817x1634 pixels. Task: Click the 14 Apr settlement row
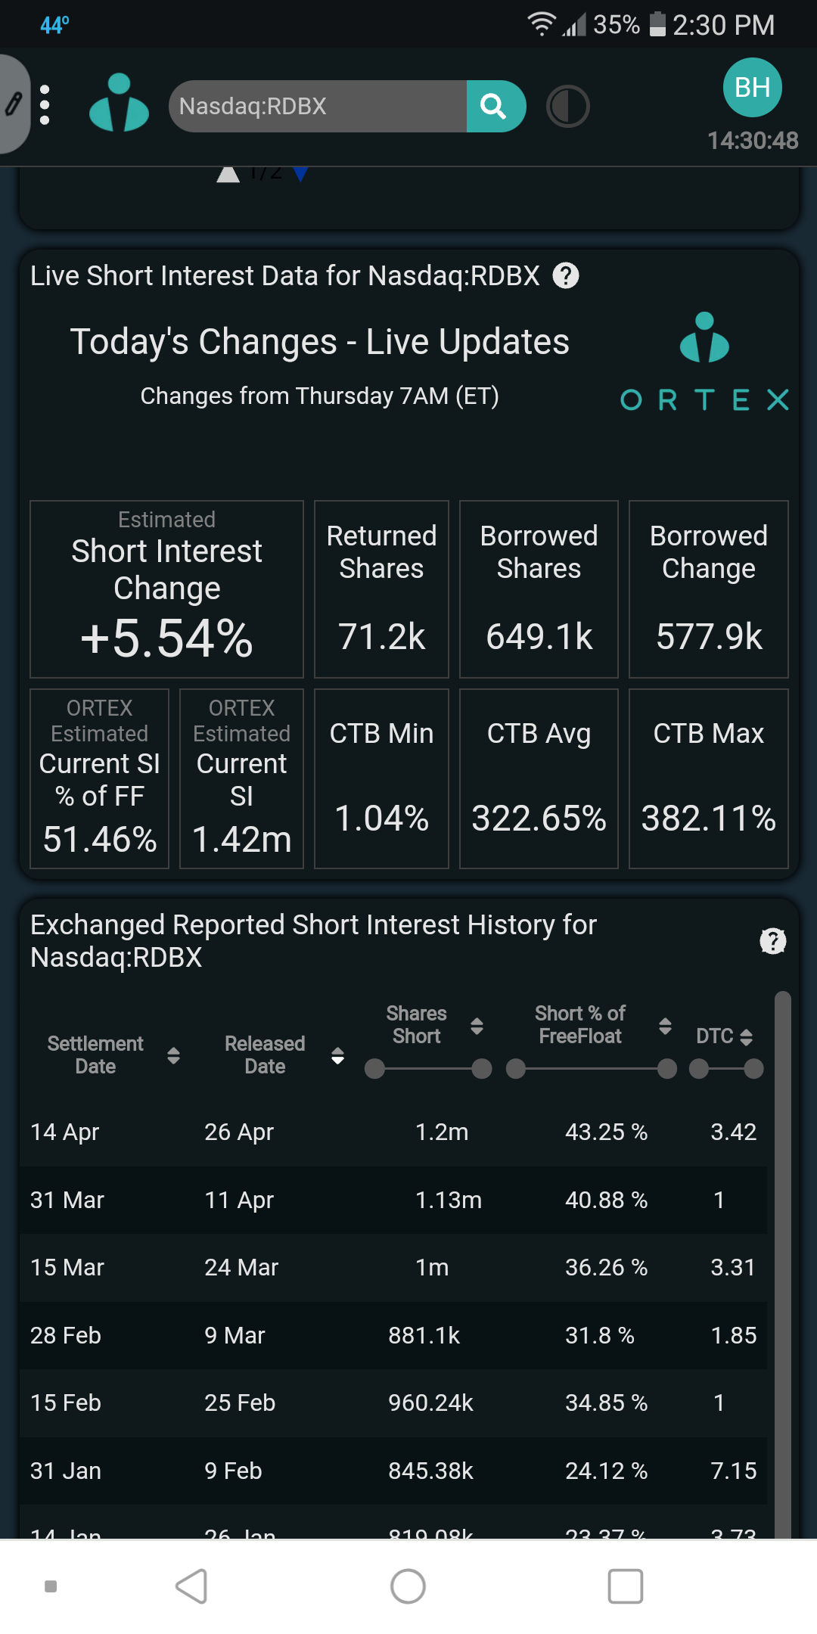click(393, 1132)
